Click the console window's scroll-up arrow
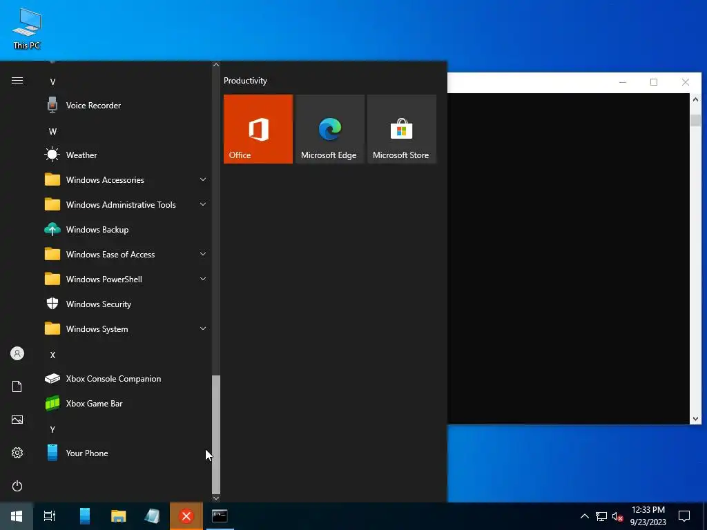The height and width of the screenshot is (530, 707). click(695, 99)
